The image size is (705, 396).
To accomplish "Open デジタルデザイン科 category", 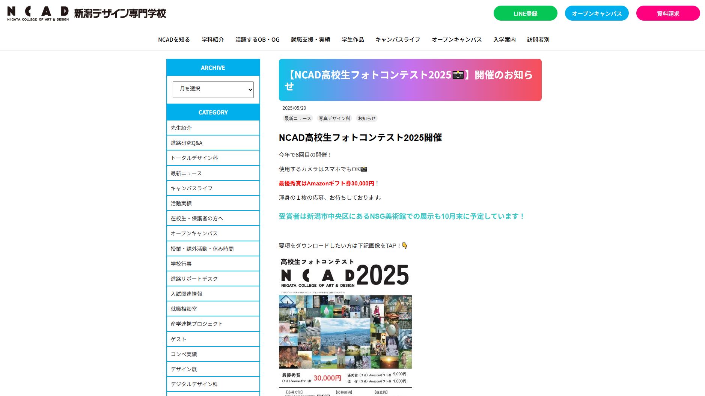I will tap(213, 384).
